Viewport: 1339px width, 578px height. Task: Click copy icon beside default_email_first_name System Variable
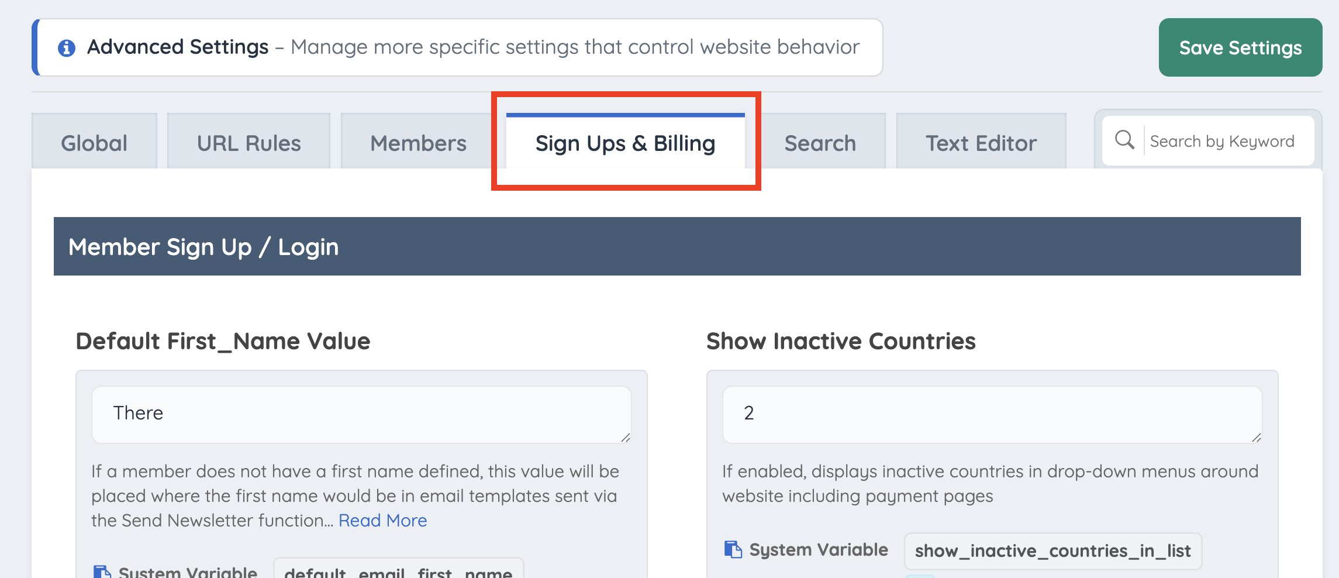[x=102, y=572]
